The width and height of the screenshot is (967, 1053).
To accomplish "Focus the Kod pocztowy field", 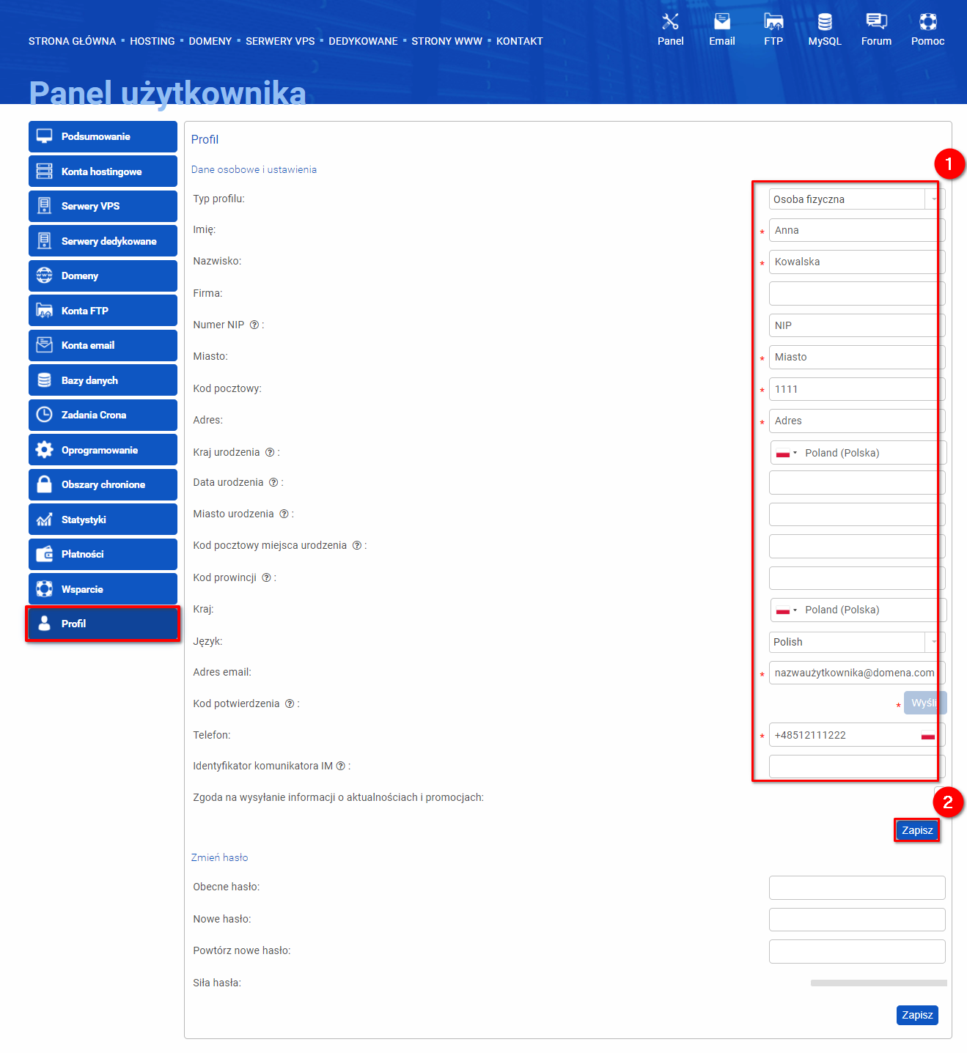I will click(x=857, y=389).
